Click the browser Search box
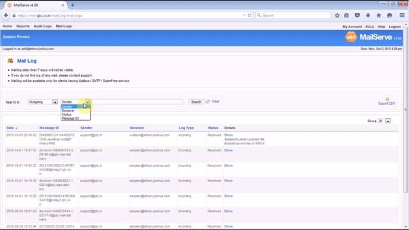 (293, 15)
